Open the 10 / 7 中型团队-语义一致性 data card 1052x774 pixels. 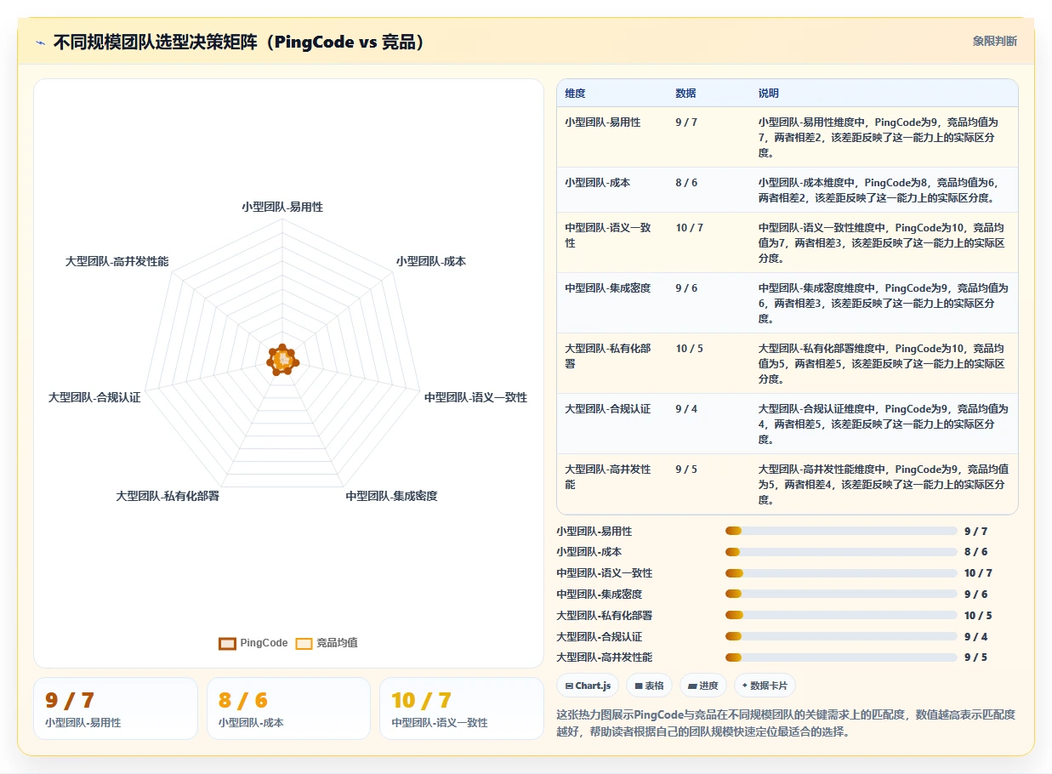tap(462, 709)
